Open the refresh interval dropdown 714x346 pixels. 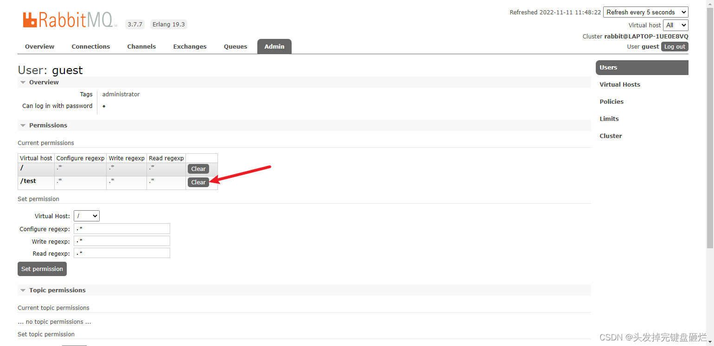click(646, 12)
